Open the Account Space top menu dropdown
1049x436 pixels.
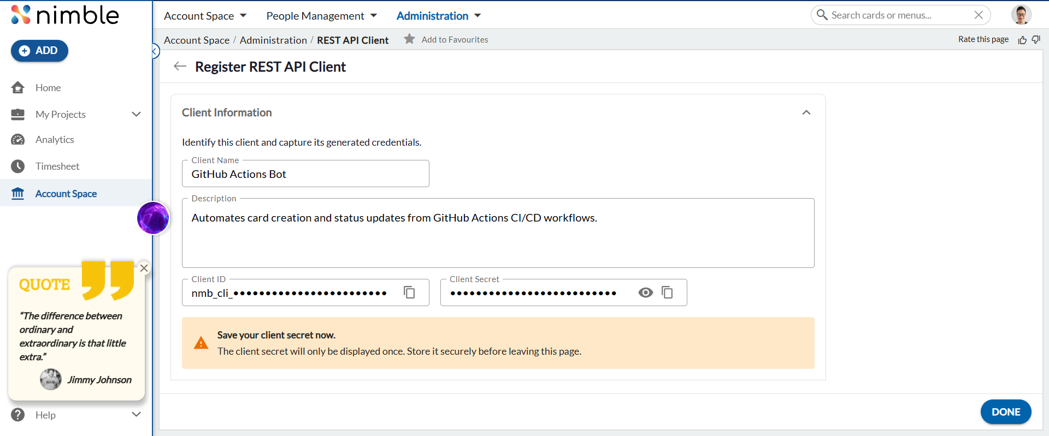tap(205, 16)
